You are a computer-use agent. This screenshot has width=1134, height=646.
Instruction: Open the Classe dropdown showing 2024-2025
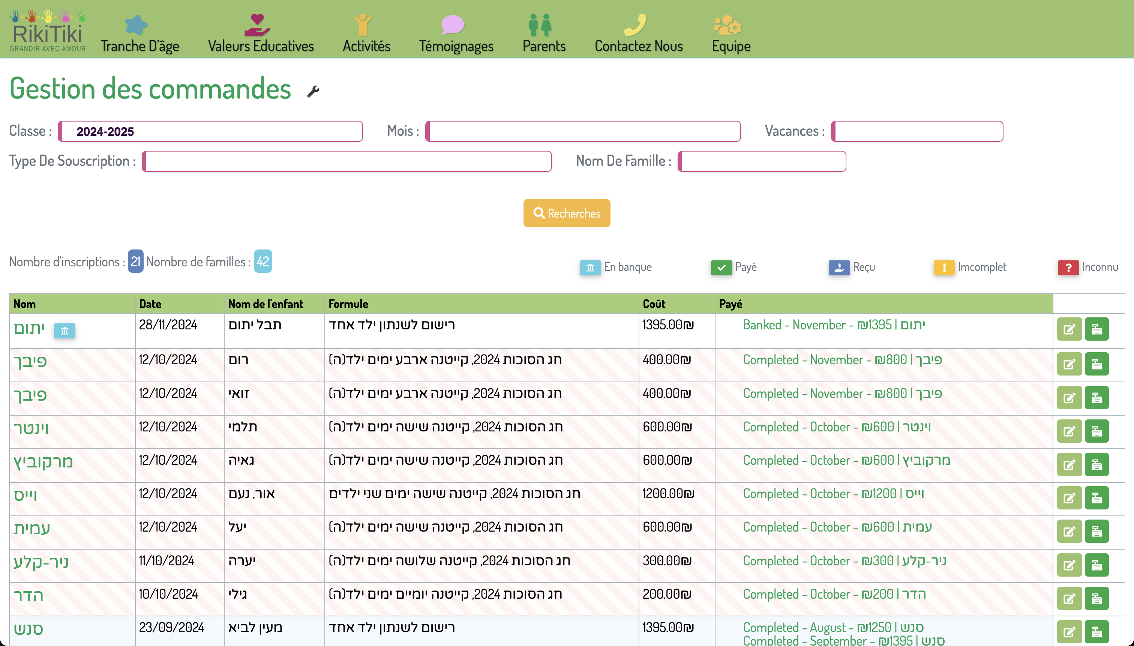pos(211,131)
